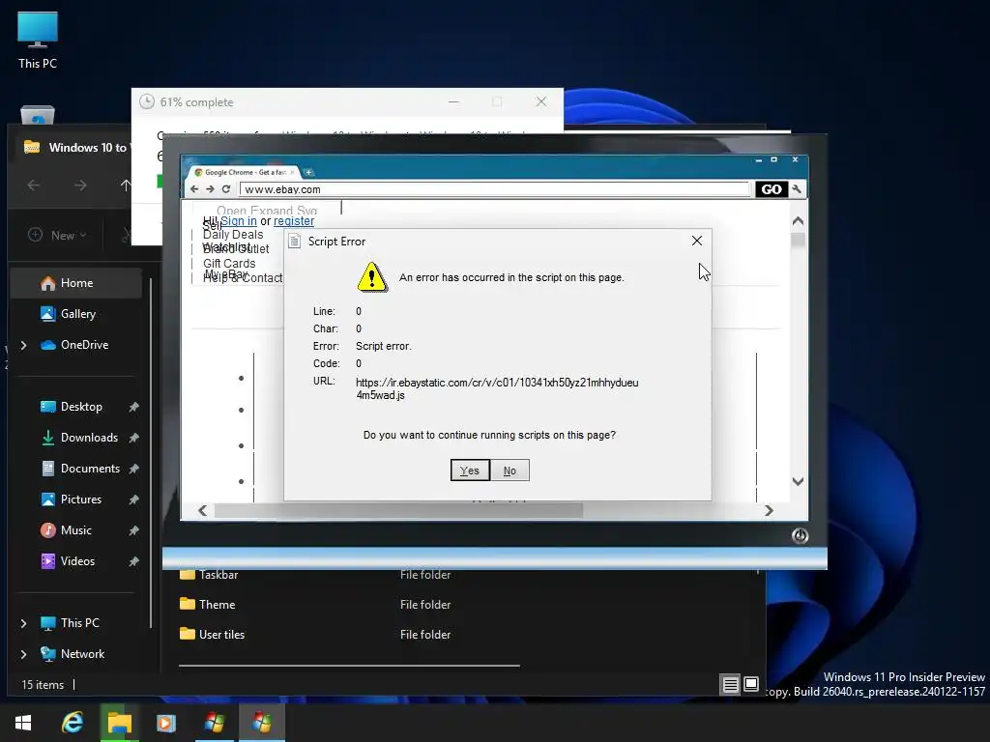This screenshot has width=990, height=742.
Task: Reload the page with the refresh icon
Action: (225, 189)
